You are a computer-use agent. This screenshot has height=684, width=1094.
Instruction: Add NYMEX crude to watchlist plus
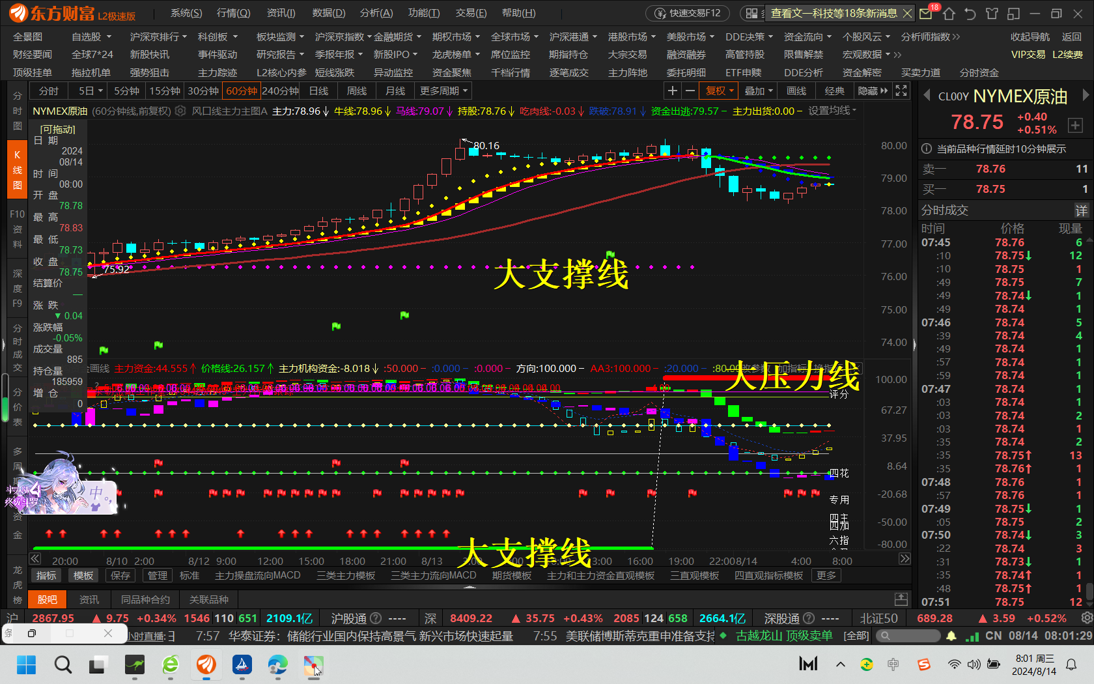(x=1075, y=125)
